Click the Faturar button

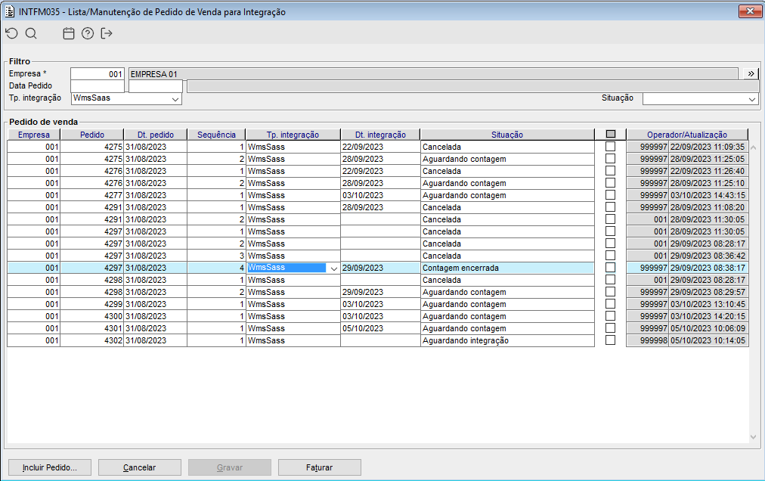coord(320,467)
